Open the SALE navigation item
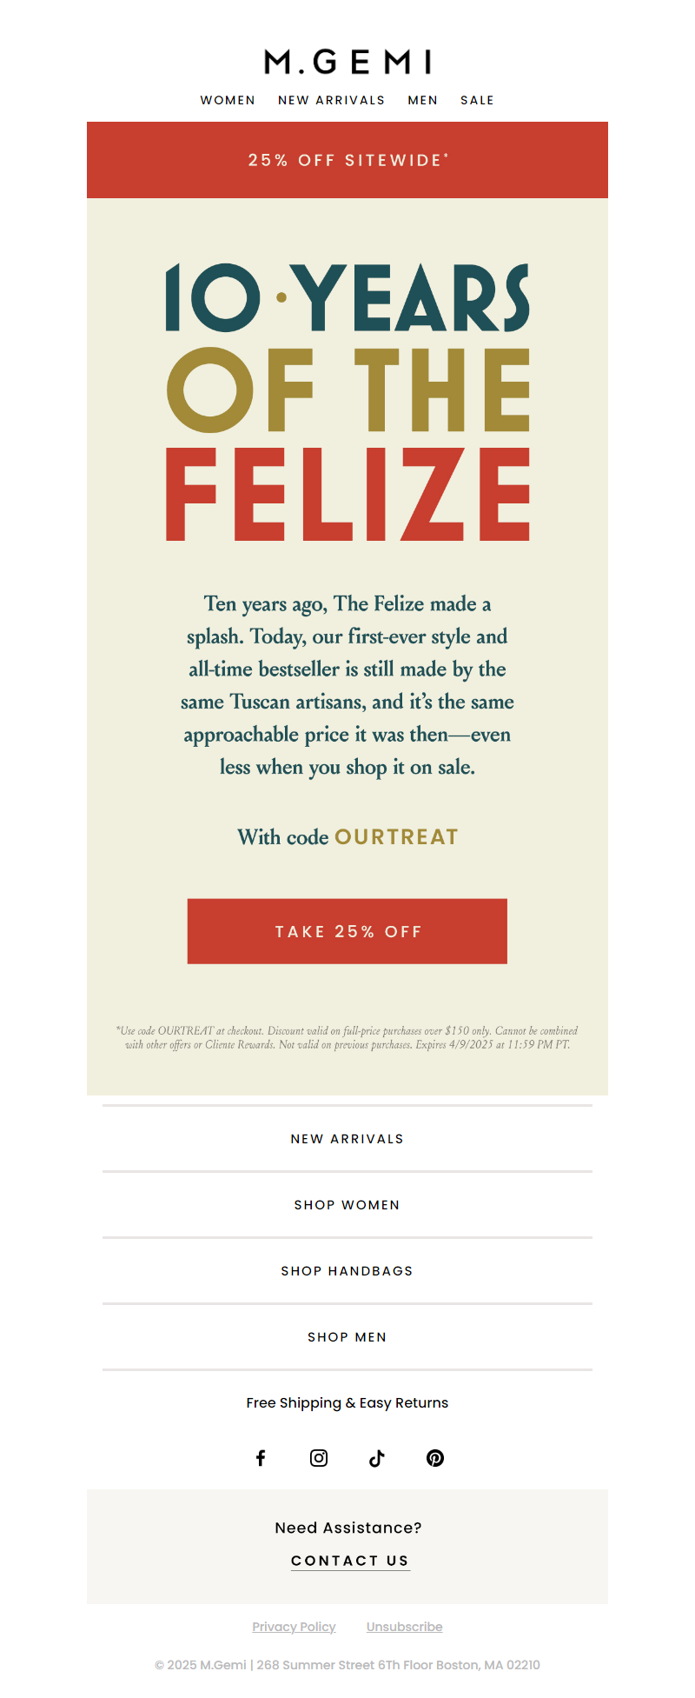This screenshot has height=1698, width=695. pos(477,101)
